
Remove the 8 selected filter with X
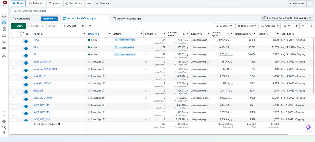pyautogui.click(x=56, y=19)
